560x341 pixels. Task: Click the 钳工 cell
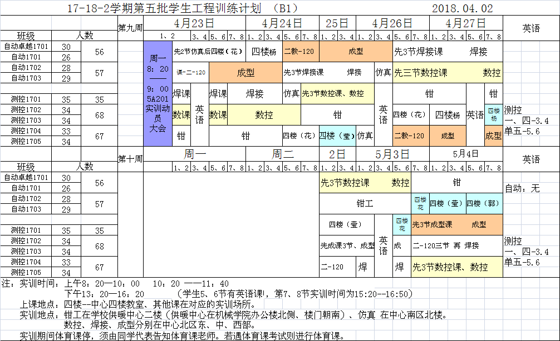(365, 203)
